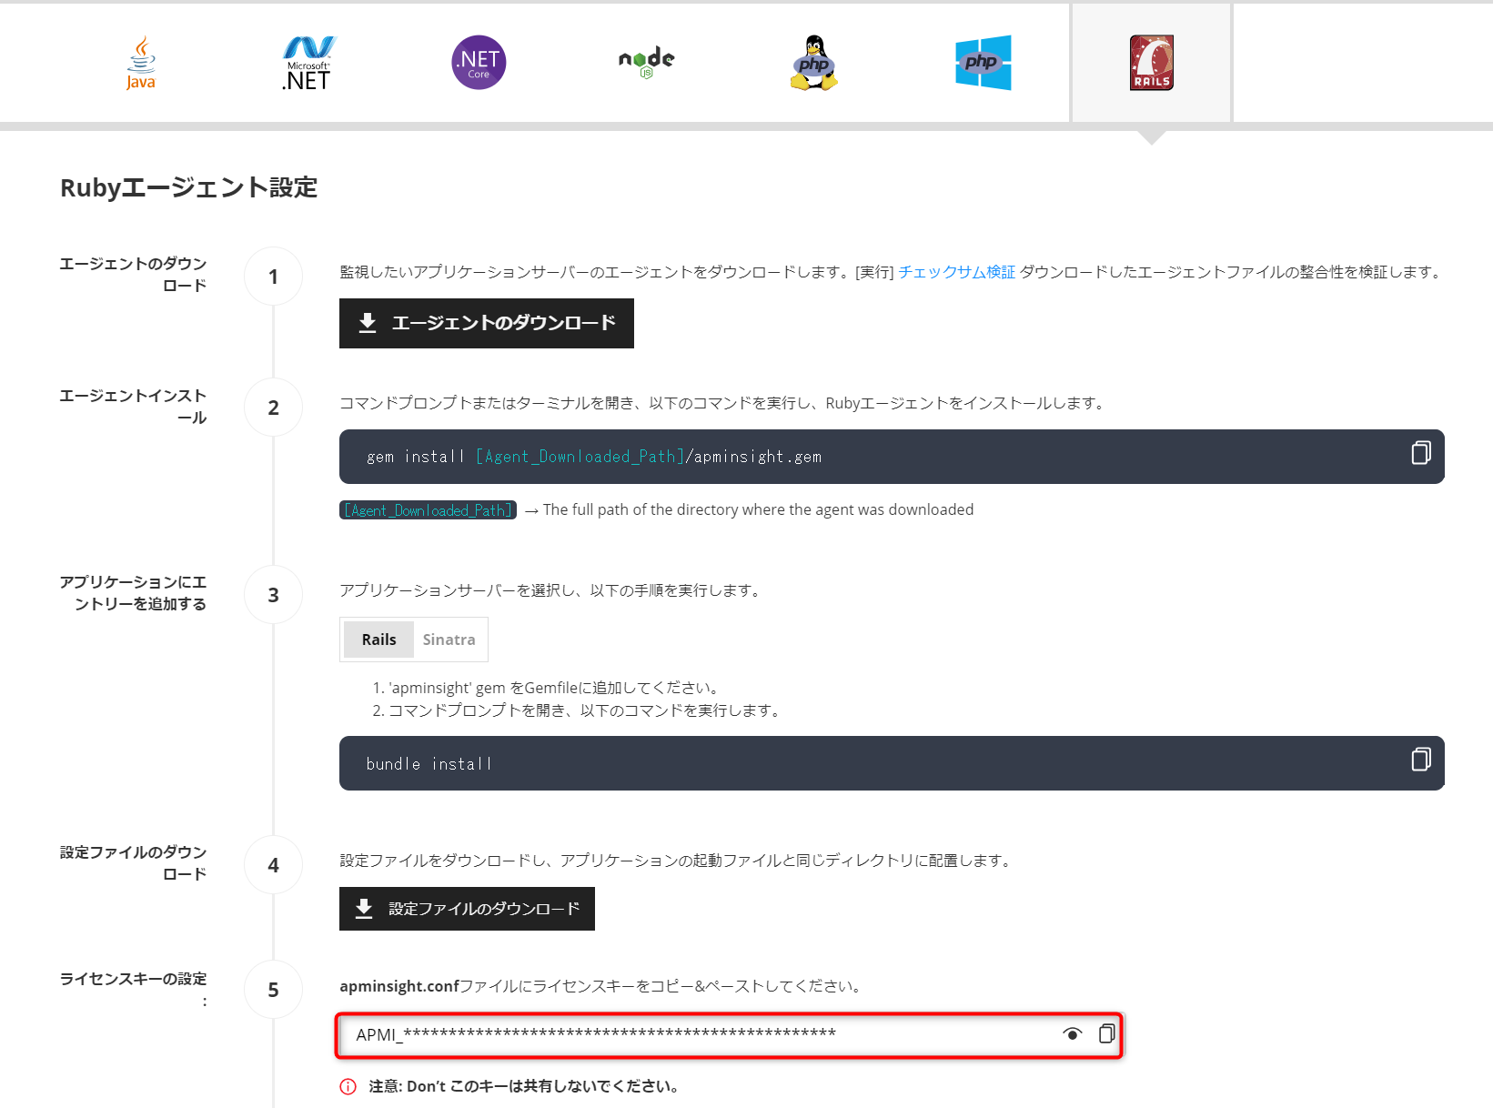Copy the bundle install command
The image size is (1493, 1108).
[1419, 762]
